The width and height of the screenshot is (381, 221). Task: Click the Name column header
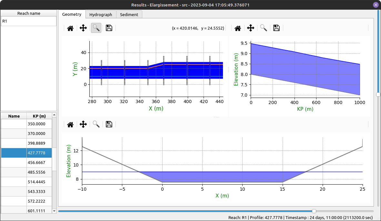[x=14, y=116]
